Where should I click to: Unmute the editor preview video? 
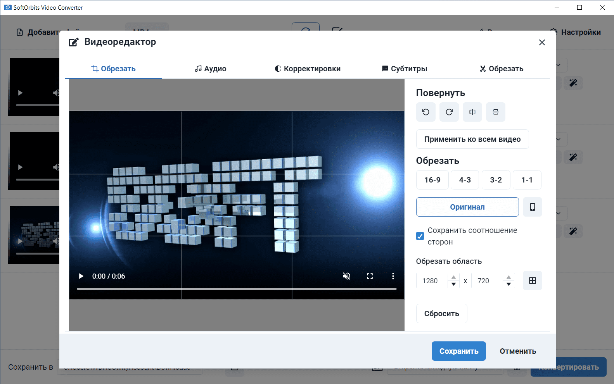click(x=346, y=276)
